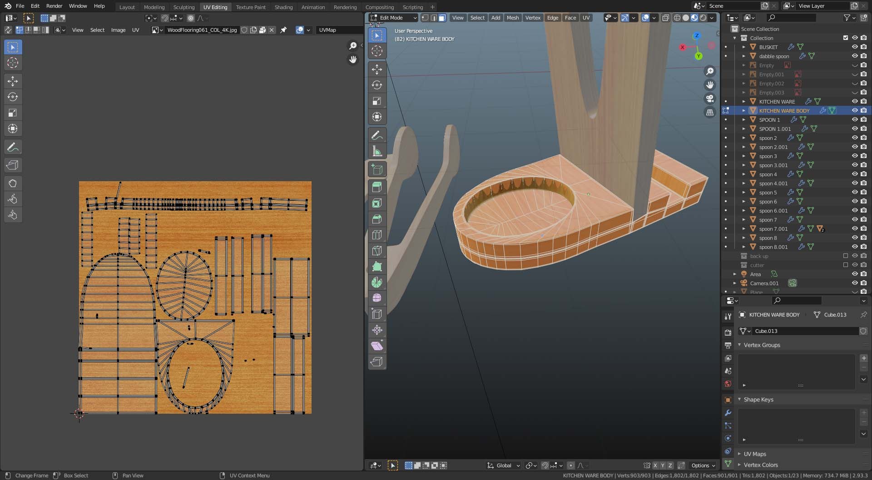The height and width of the screenshot is (480, 872).
Task: Select the Cursor tool in UV editor
Action: 13,63
